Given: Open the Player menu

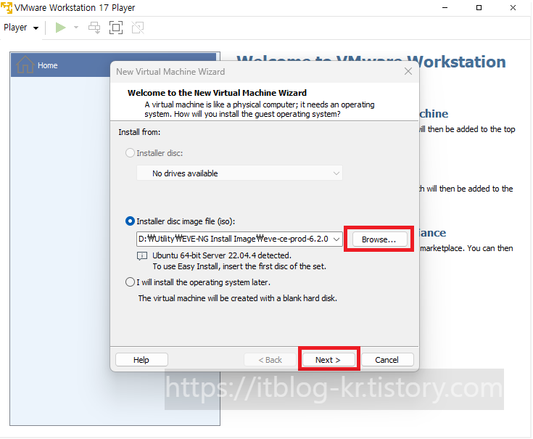Looking at the screenshot, I should 21,28.
